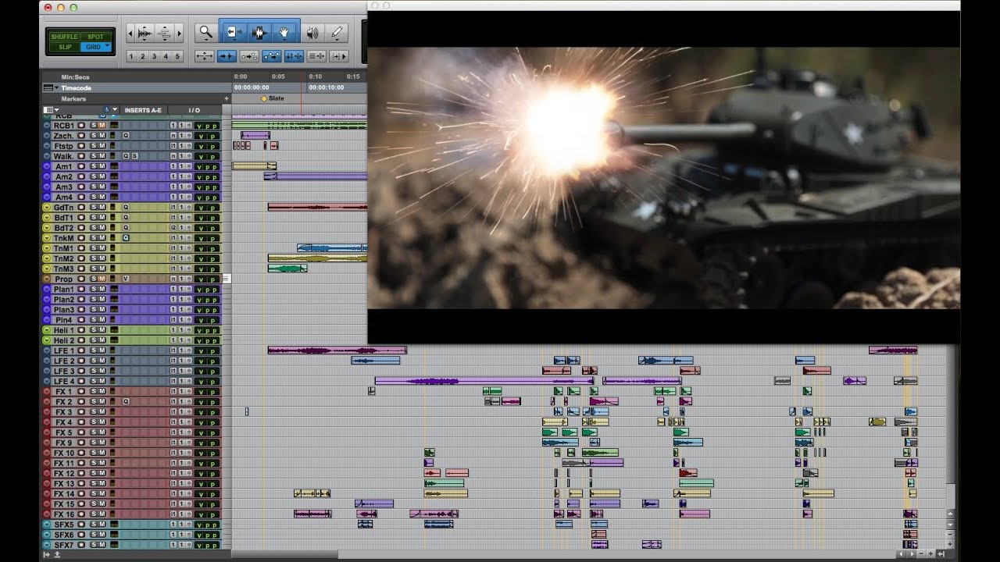Click I/O column header
The width and height of the screenshot is (1000, 562).
point(194,110)
